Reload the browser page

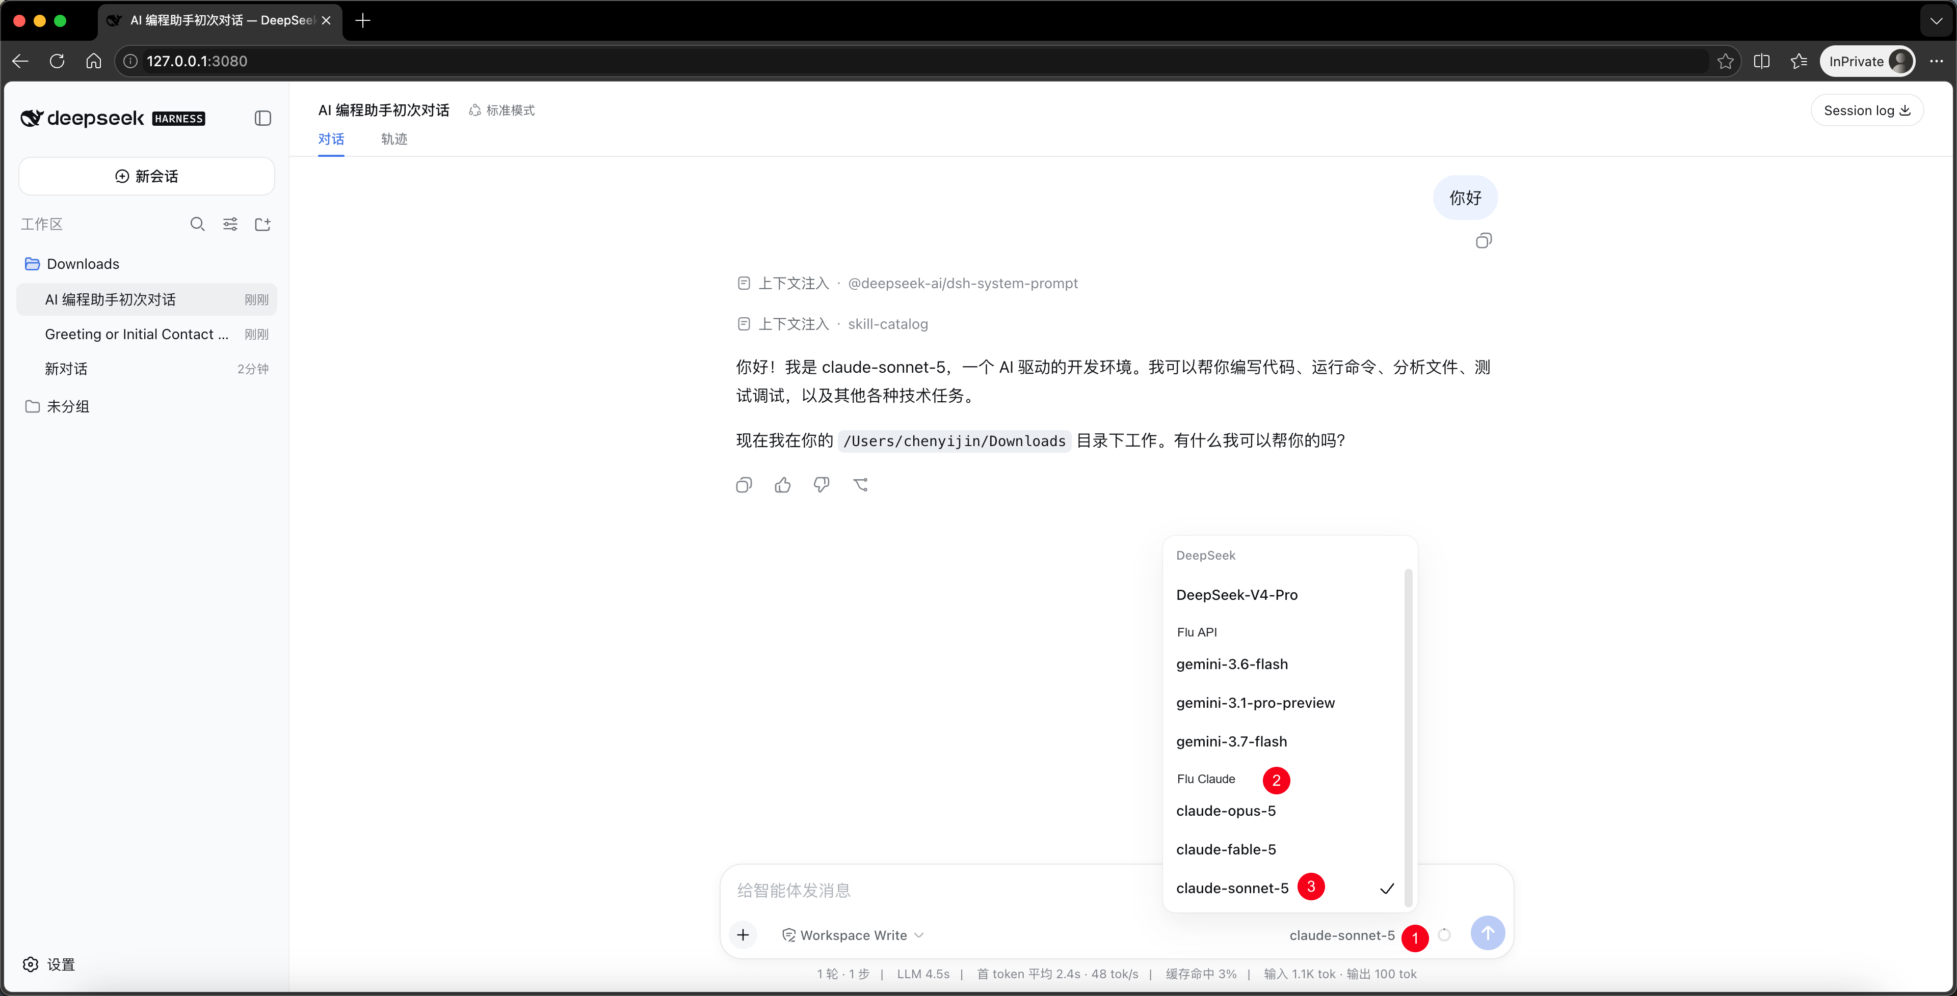click(x=57, y=62)
